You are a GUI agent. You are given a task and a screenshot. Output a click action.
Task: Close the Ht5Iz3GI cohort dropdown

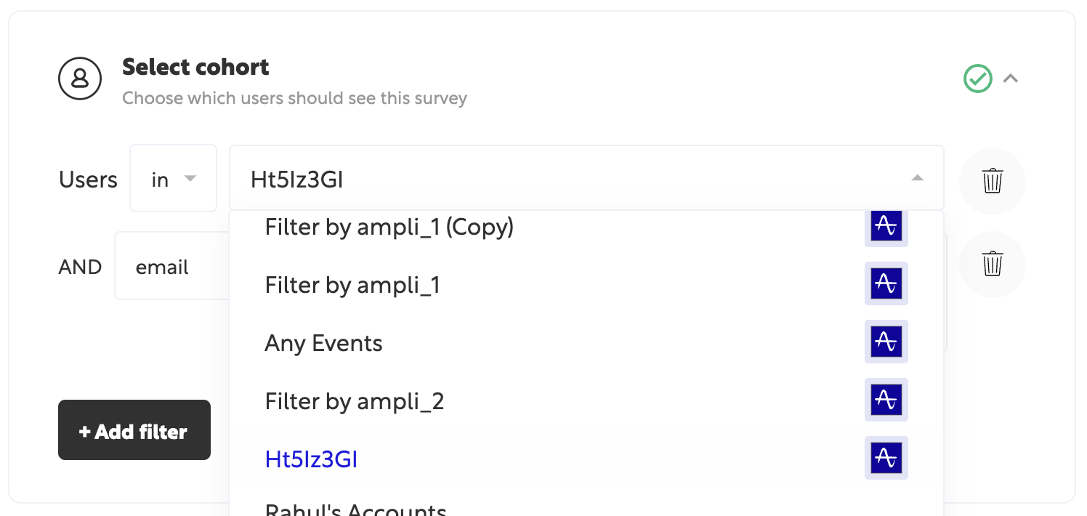[917, 179]
